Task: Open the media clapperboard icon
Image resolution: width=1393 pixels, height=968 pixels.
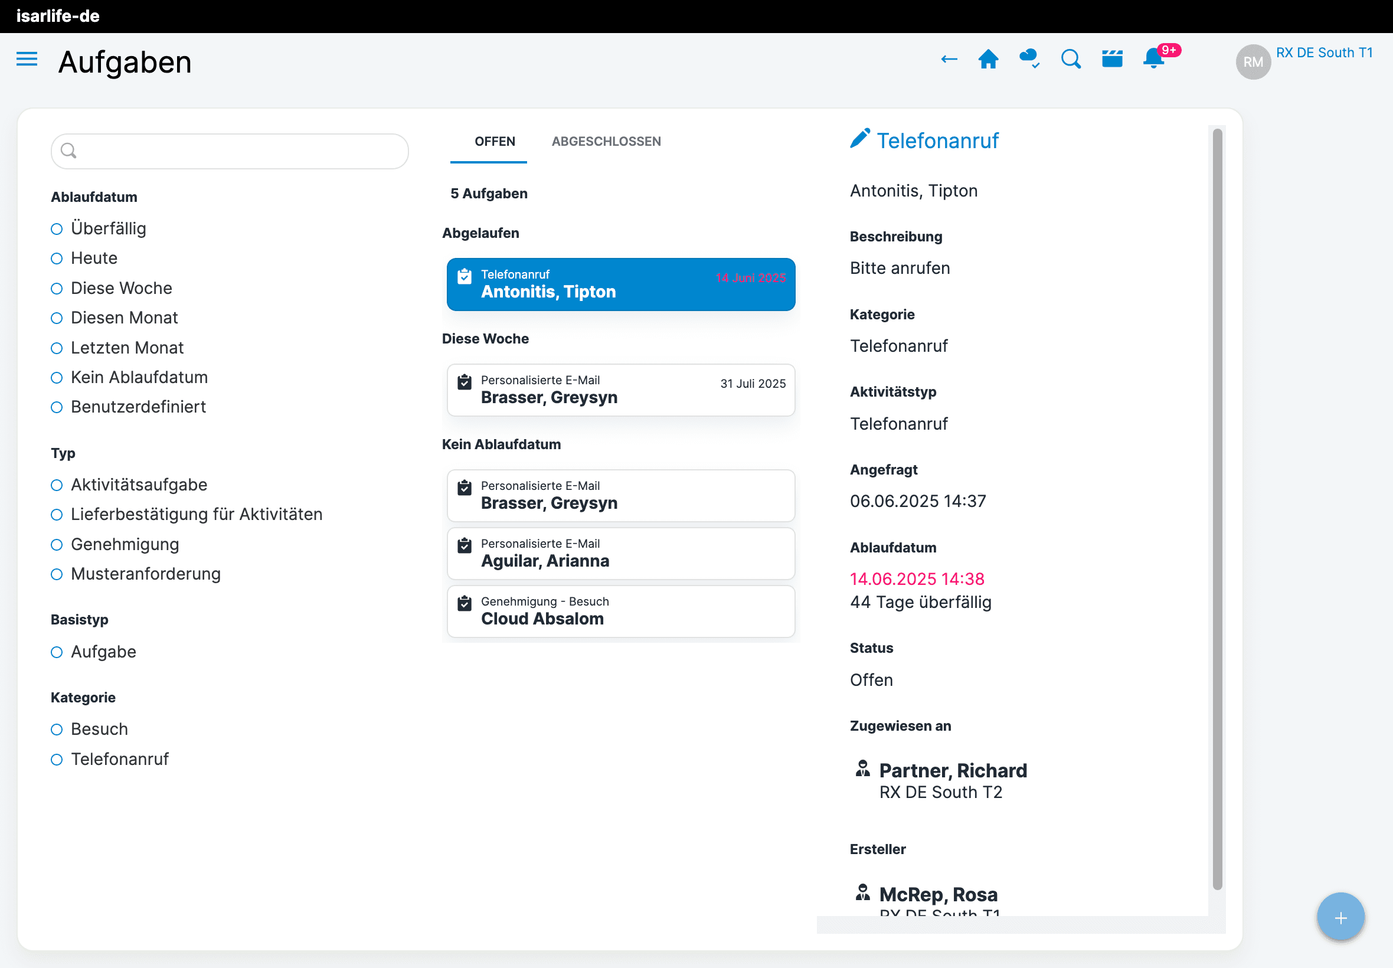Action: [1112, 60]
